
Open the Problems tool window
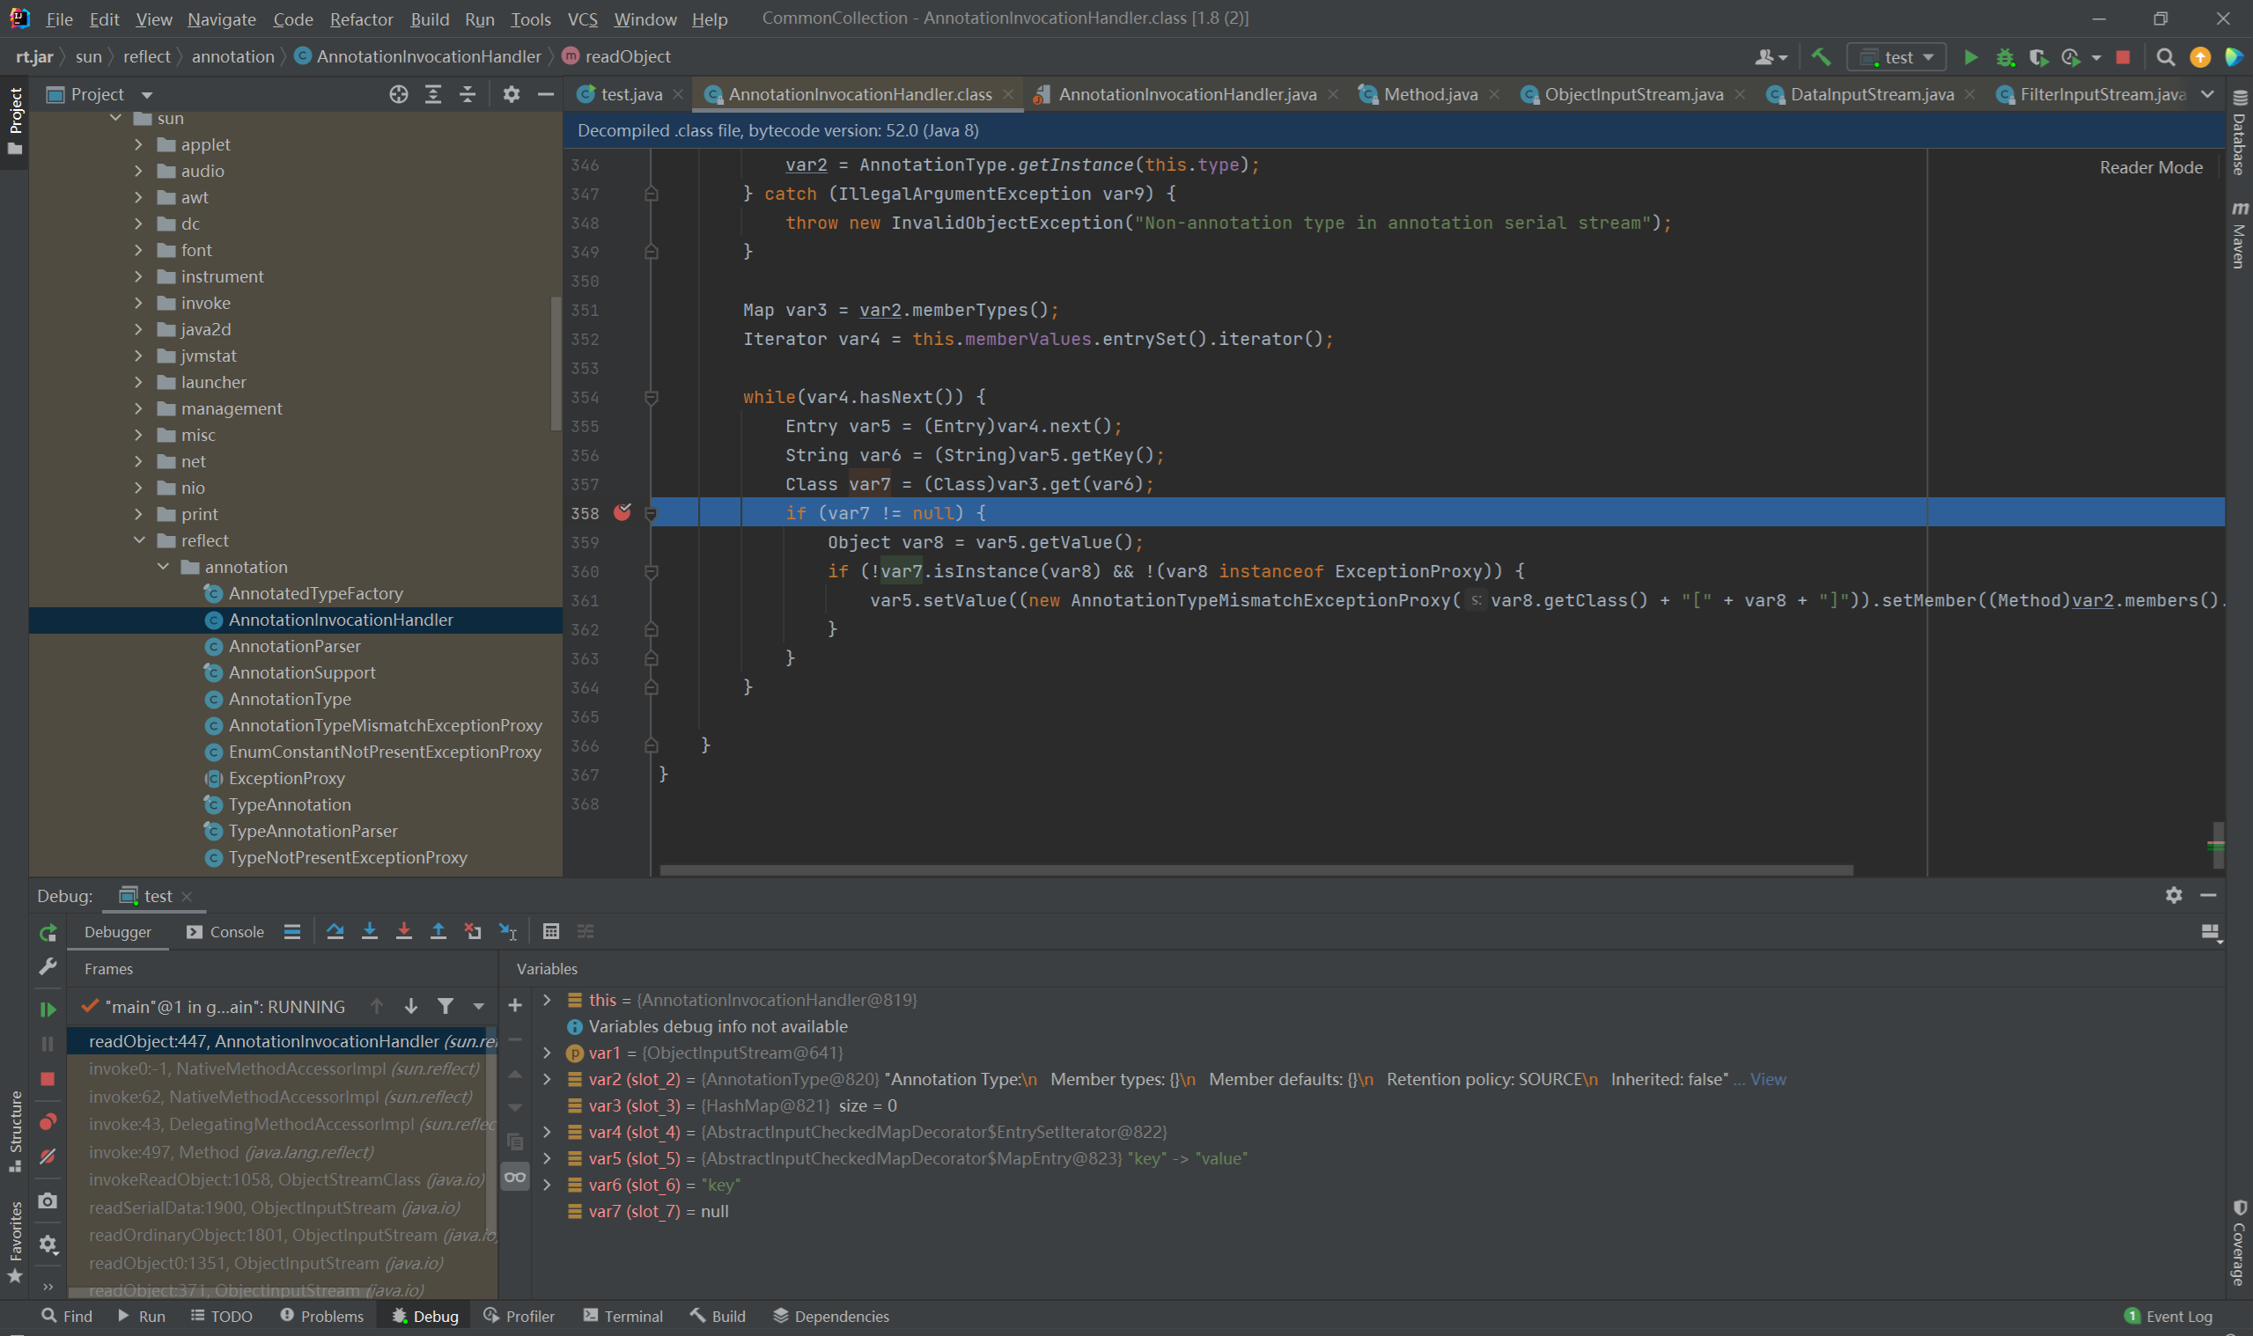[x=321, y=1316]
